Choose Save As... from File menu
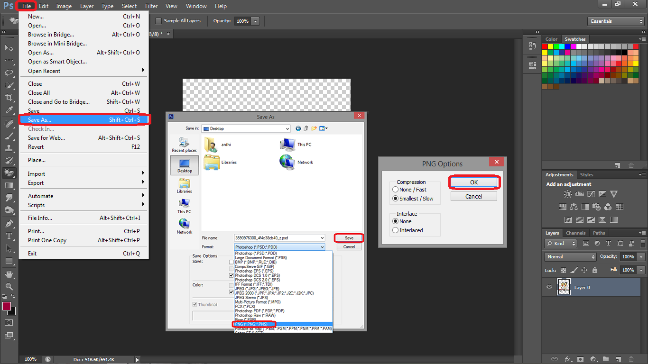The width and height of the screenshot is (648, 364). 84,120
